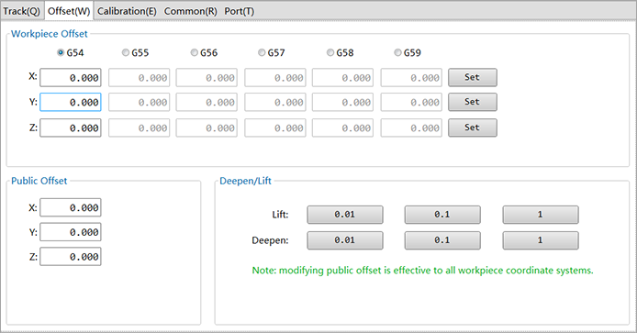Focus the Public Offset Y field
Viewport: 637px width, 333px height.
pos(71,232)
